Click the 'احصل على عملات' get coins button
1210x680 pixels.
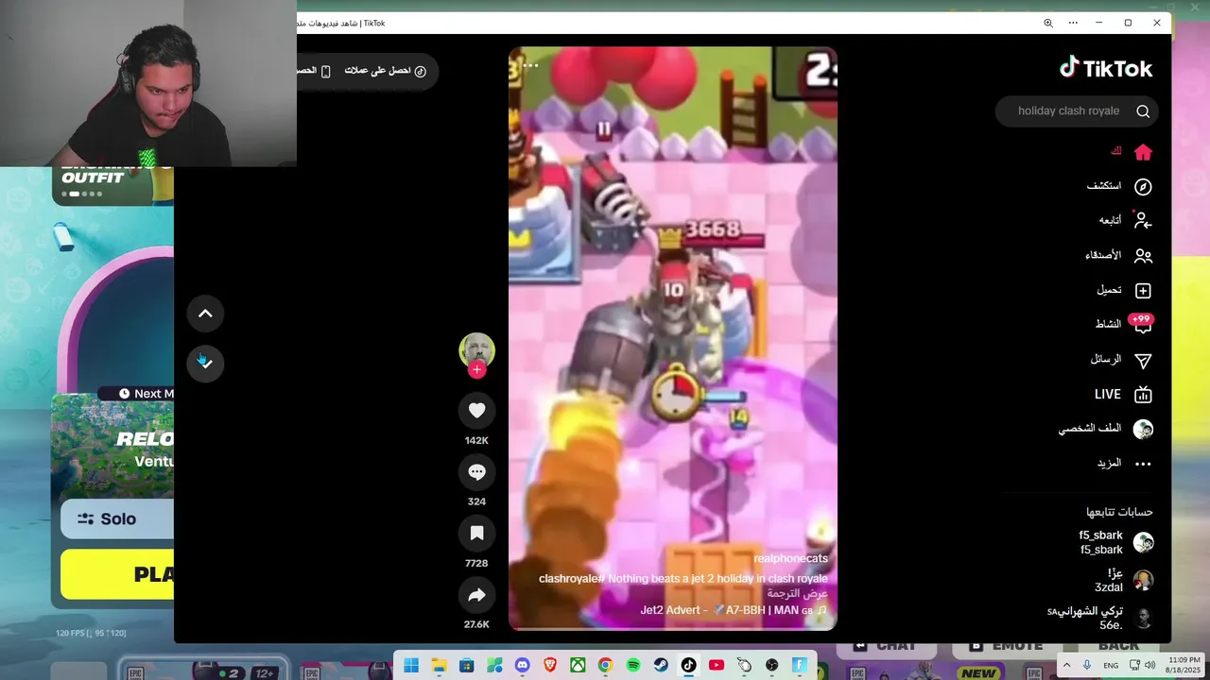(x=386, y=71)
